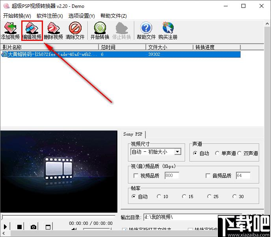
Task: Select the 单声道 radio button
Action: coord(217,153)
